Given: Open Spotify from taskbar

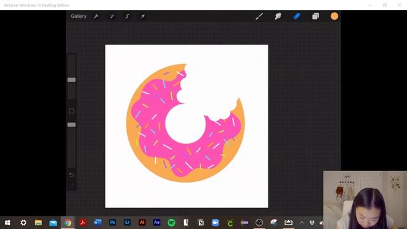Looking at the screenshot, I should coord(172,223).
